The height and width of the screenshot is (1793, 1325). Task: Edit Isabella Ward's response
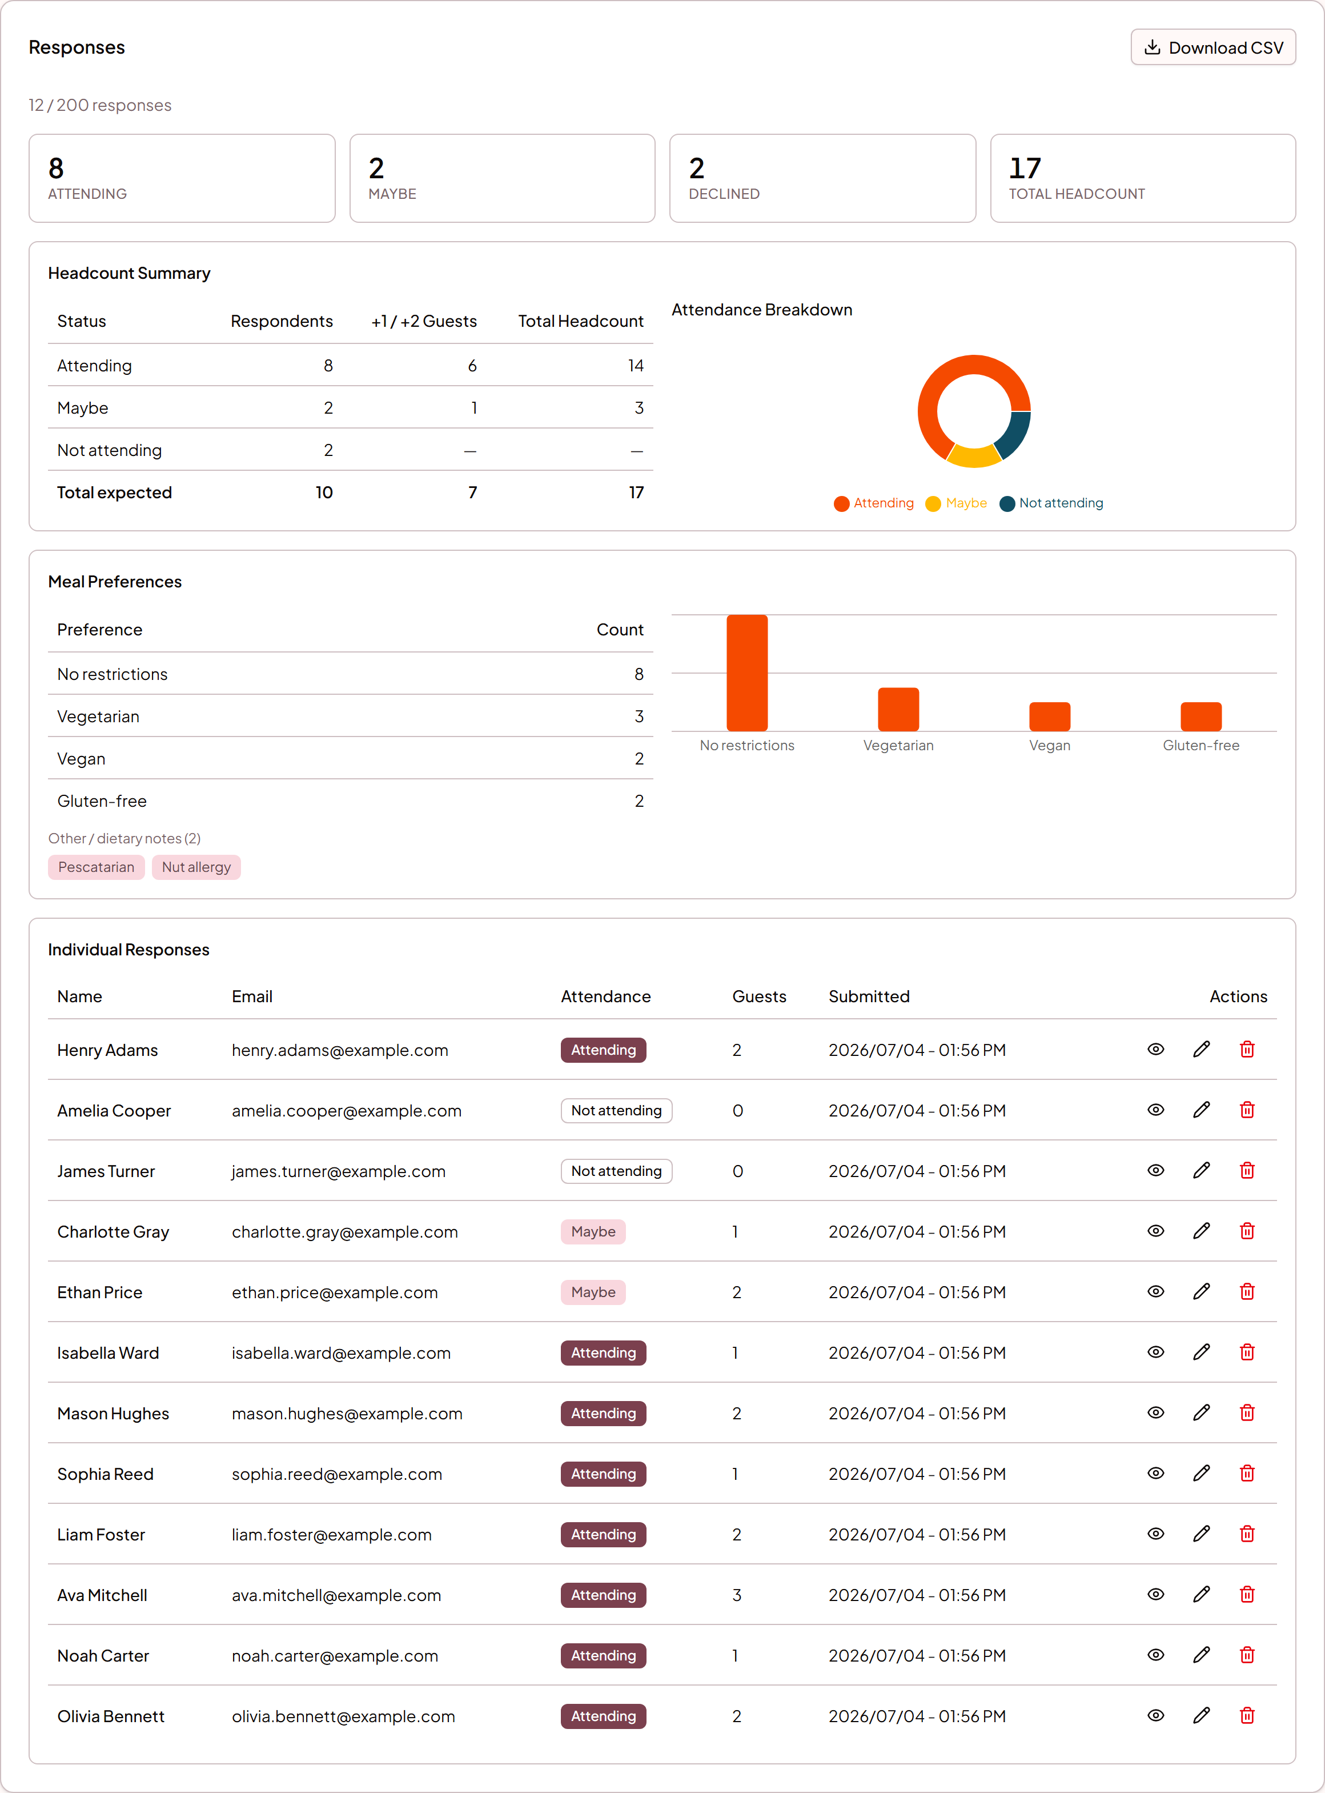click(1200, 1352)
